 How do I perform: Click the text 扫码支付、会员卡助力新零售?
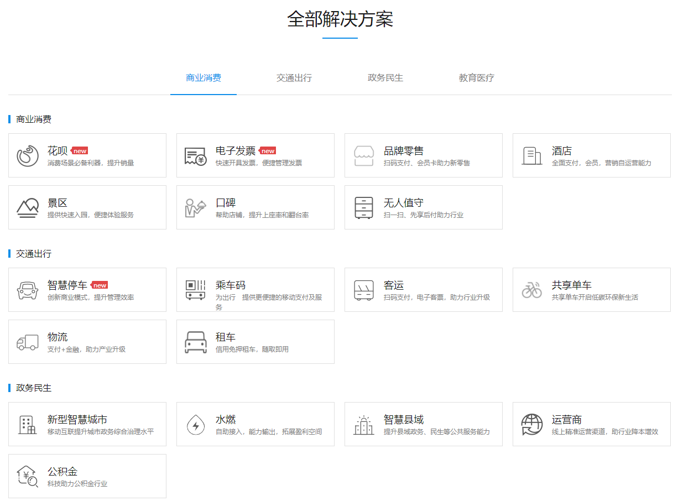(427, 163)
